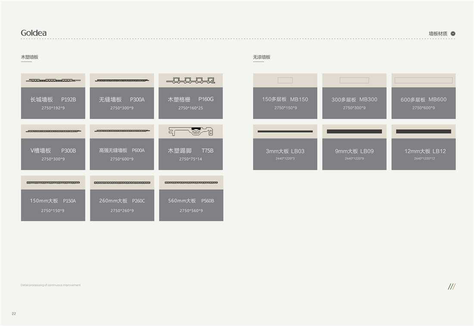Screen dimensions: 474x326
Task: Click the Goldea logo
Action: (x=34, y=33)
